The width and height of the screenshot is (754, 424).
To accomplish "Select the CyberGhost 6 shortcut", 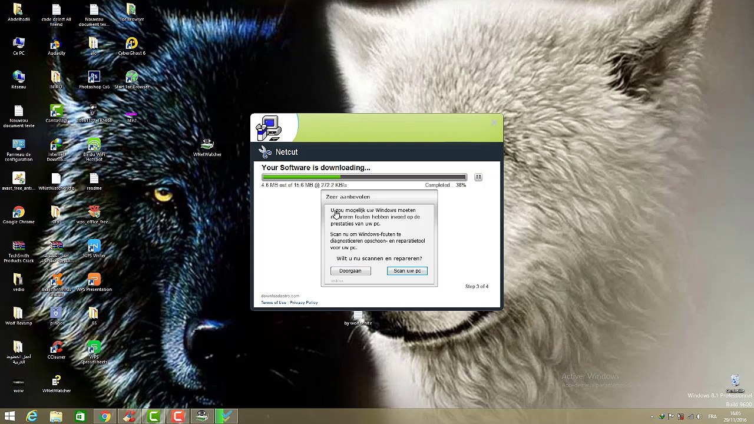I will coord(131,47).
